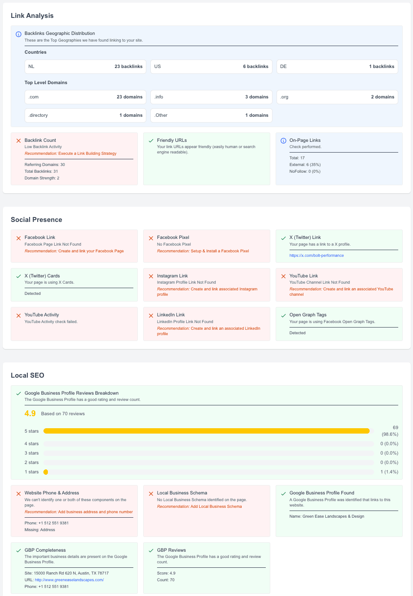This screenshot has width=413, height=596.
Task: Click the green check on X (Twitter) Link
Action: [x=283, y=238]
